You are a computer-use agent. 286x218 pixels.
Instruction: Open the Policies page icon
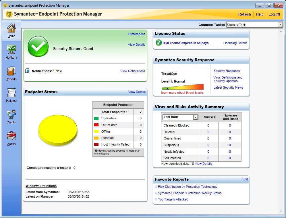[11, 93]
